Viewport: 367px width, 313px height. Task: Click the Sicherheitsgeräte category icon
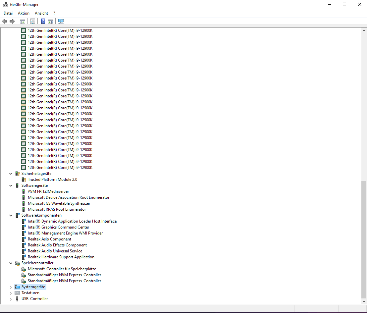click(17, 174)
